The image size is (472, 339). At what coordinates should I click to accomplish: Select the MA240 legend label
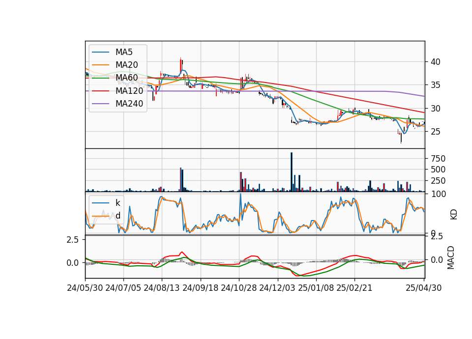point(129,104)
